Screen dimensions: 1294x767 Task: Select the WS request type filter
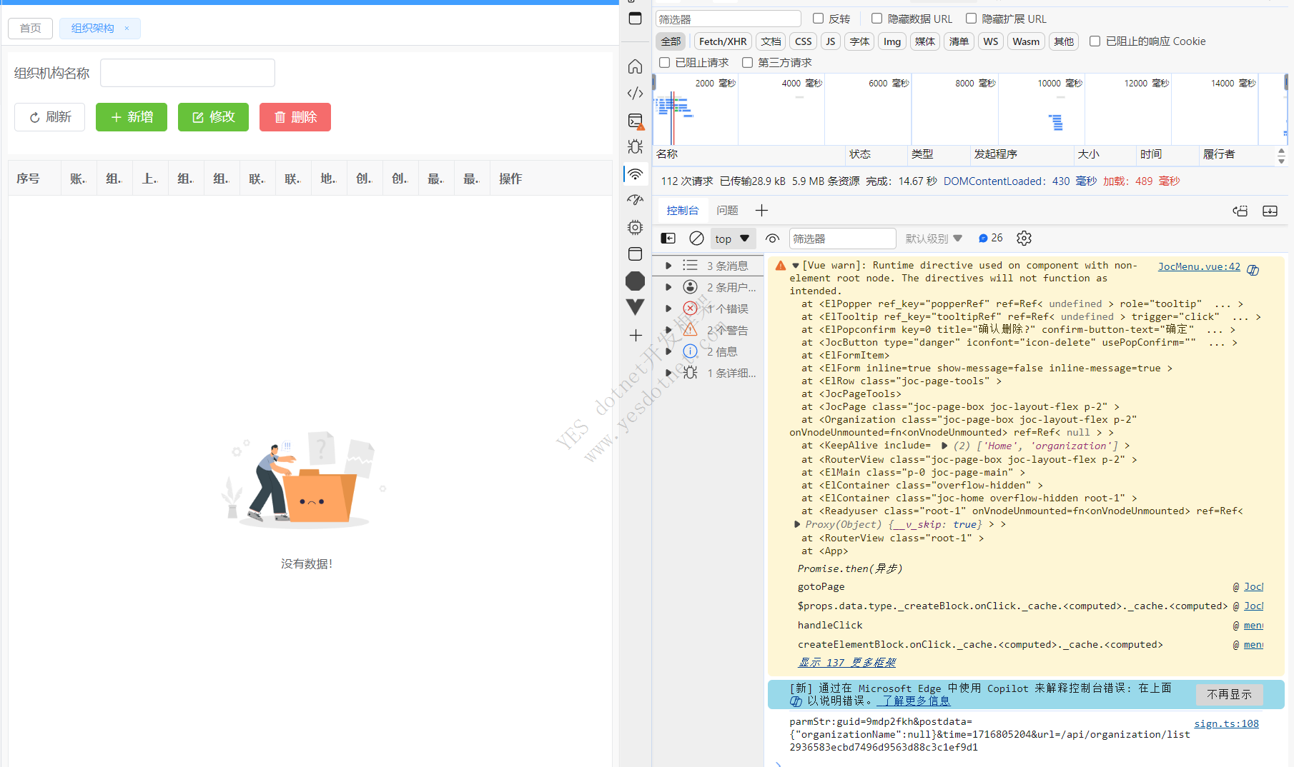coord(990,41)
